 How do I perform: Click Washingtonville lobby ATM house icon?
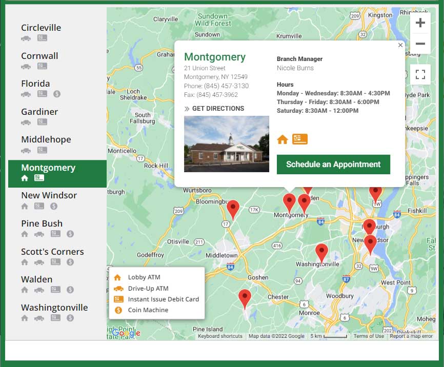point(25,318)
